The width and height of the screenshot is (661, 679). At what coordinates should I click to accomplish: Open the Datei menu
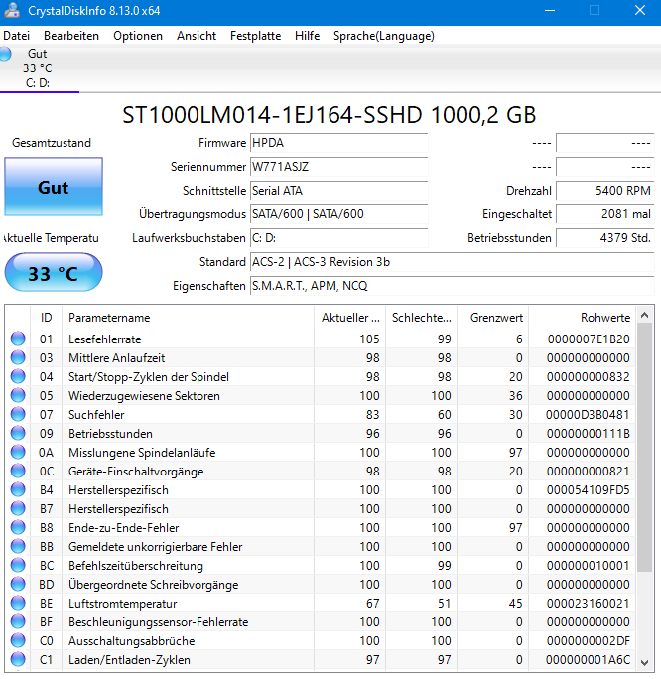(17, 36)
